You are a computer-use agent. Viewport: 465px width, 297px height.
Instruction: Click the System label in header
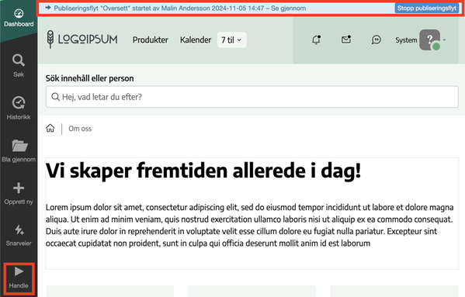coord(406,40)
